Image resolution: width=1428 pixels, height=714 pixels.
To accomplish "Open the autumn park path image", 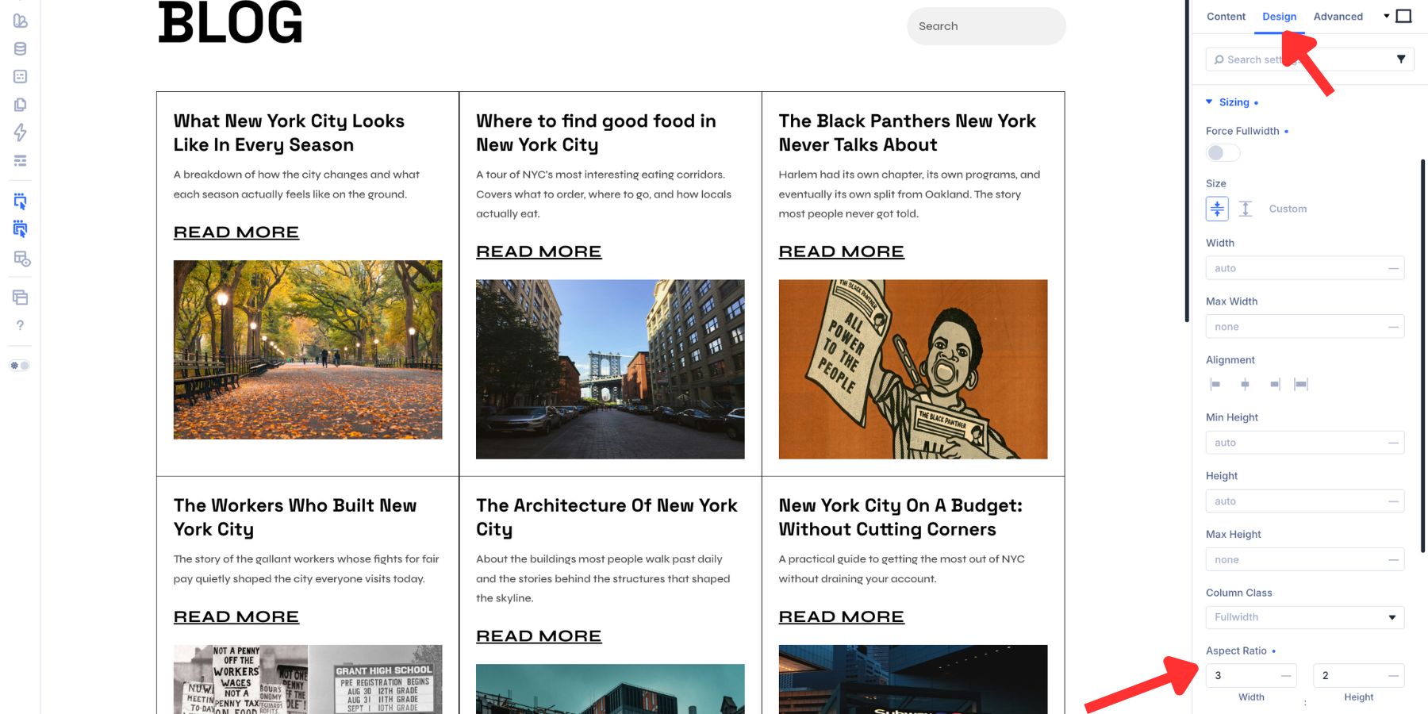I will 308,350.
